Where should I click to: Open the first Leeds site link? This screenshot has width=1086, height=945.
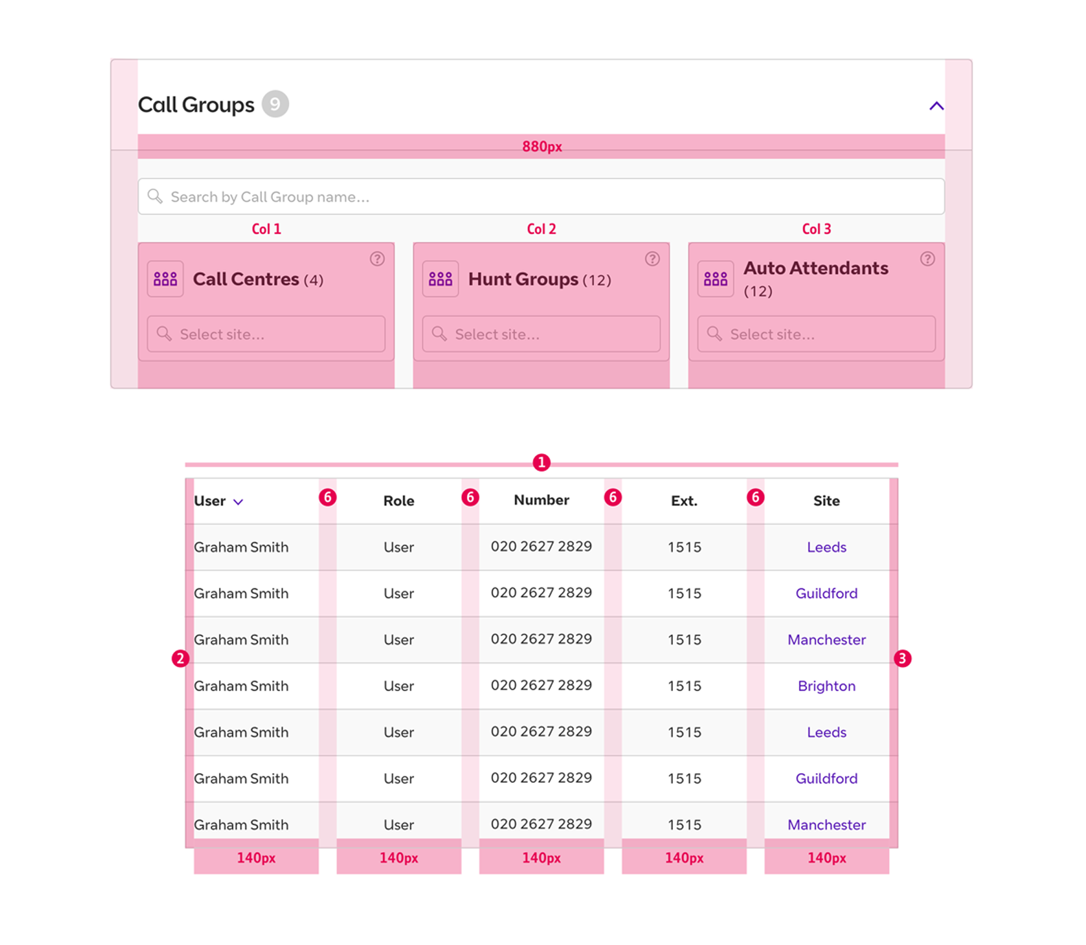[x=826, y=547]
